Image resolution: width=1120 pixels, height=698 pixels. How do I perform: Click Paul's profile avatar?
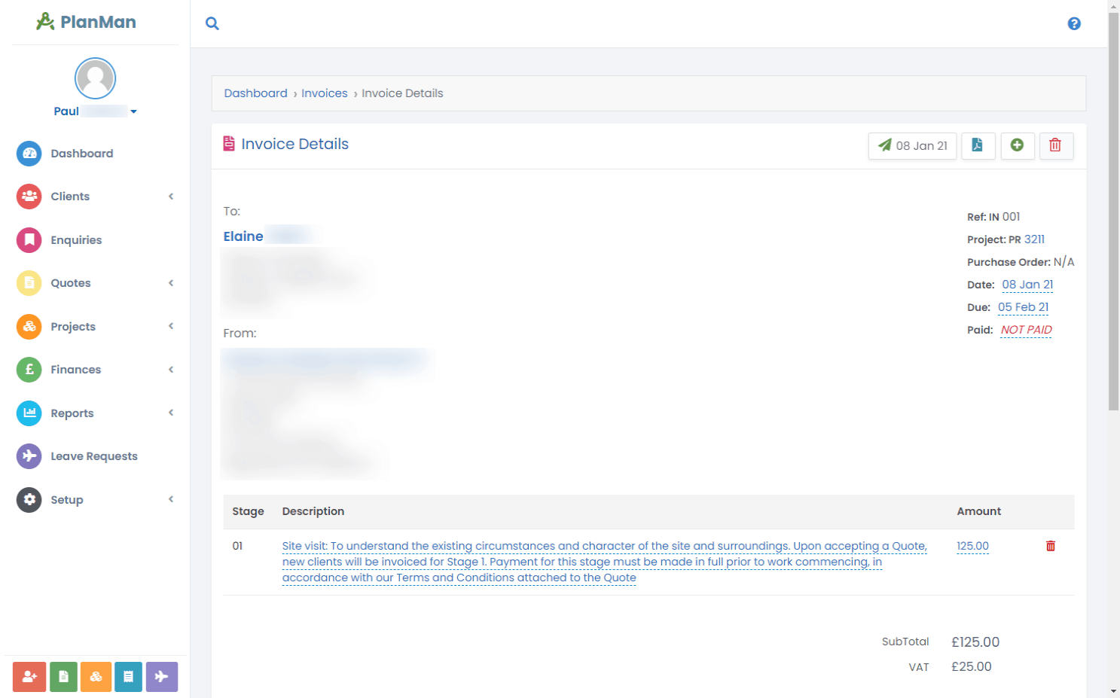(x=95, y=78)
